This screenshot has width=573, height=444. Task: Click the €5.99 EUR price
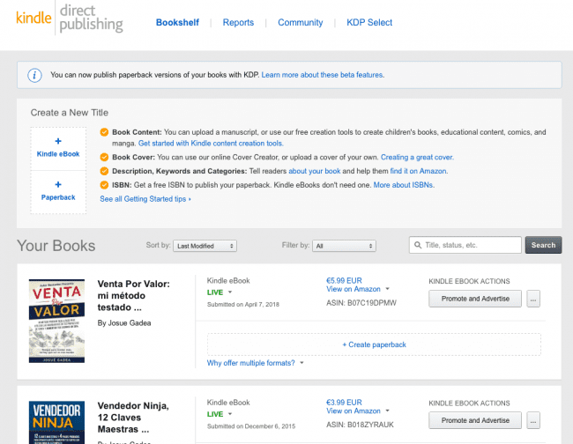[x=344, y=280]
